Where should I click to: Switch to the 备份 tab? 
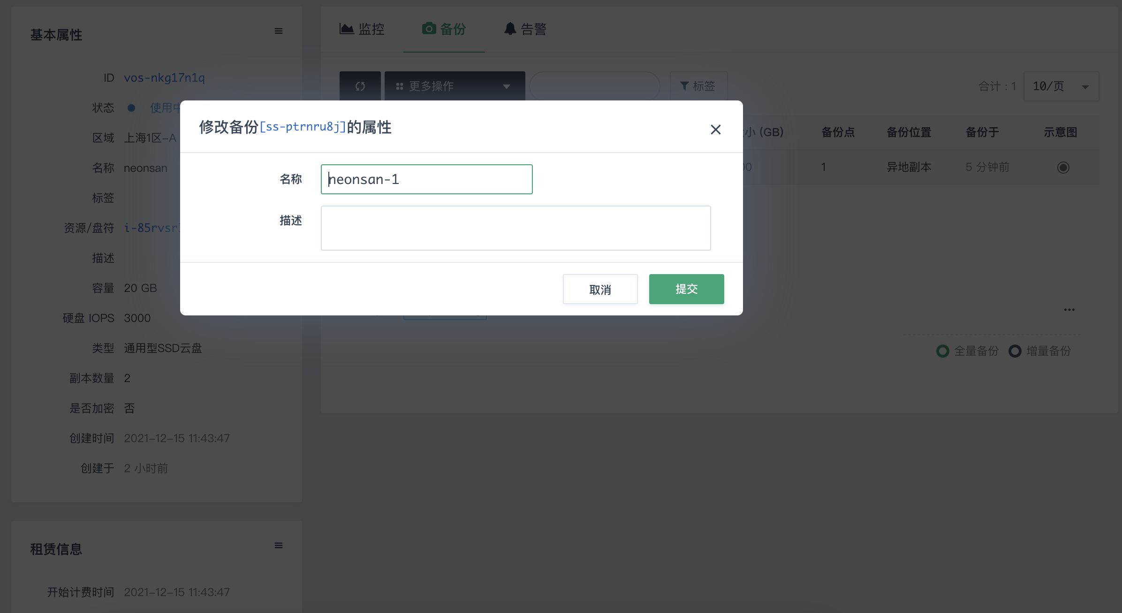[x=444, y=29]
